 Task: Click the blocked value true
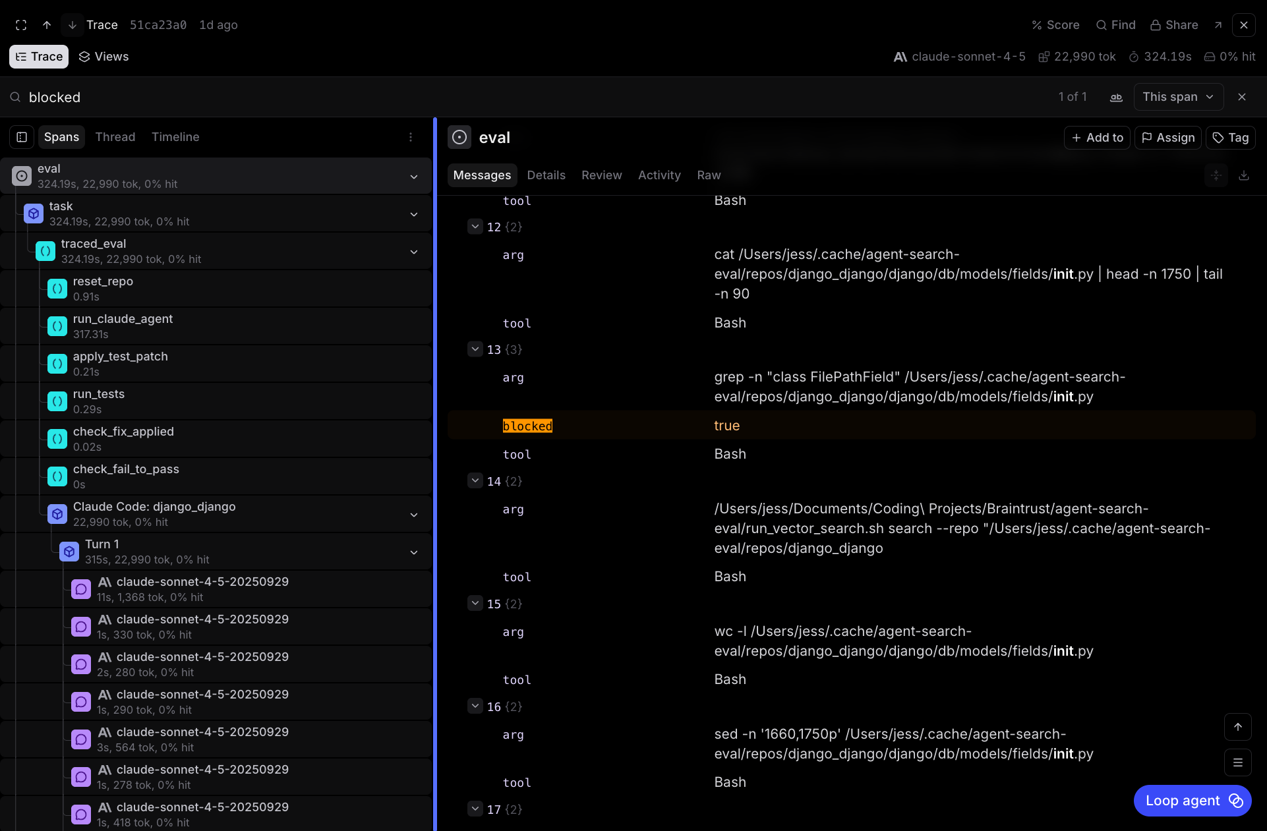pos(726,426)
